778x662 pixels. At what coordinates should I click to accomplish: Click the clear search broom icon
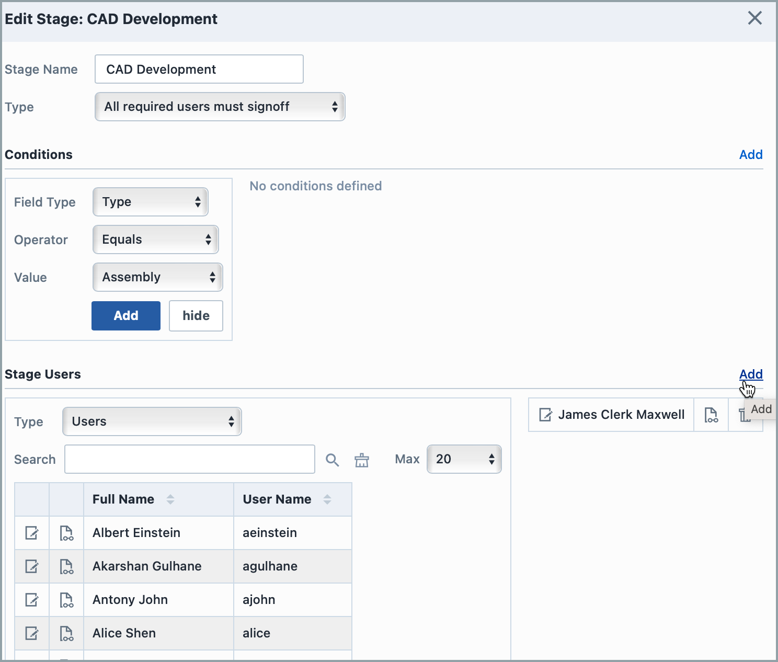[x=362, y=460]
